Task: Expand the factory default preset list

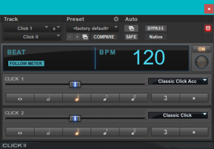Action: [x=93, y=28]
